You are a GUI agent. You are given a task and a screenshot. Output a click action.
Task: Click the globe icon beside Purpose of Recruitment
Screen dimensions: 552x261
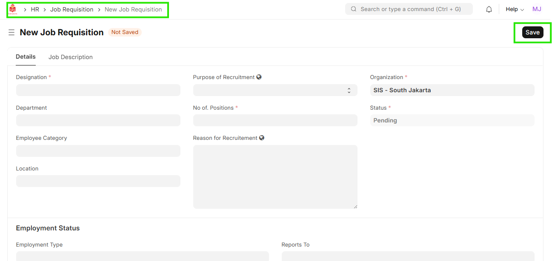(259, 77)
